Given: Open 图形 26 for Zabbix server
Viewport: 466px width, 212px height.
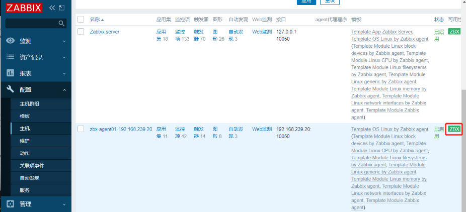Looking at the screenshot, I should (218, 35).
